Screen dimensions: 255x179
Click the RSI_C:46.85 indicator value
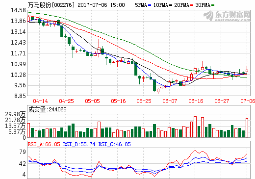(x=114, y=144)
